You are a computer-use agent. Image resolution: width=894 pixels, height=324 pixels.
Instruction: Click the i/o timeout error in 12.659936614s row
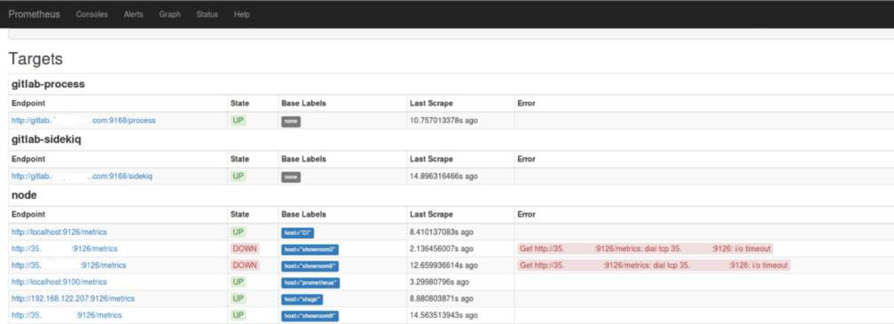[654, 265]
